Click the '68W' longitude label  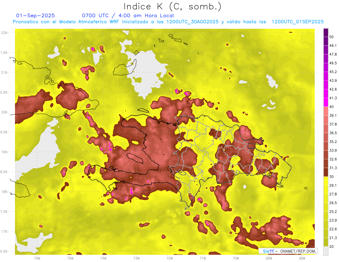pyautogui.click(x=302, y=258)
